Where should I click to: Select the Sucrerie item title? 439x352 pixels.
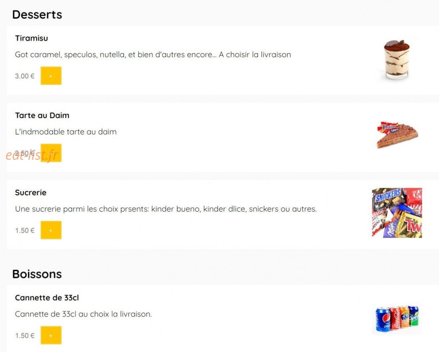click(x=31, y=193)
